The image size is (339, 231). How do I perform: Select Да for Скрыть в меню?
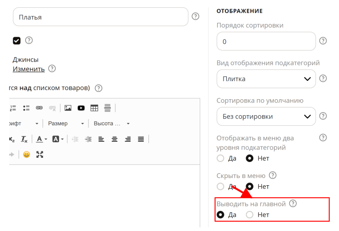pos(220,186)
